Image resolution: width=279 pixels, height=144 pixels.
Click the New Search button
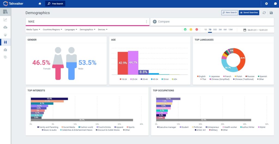click(x=230, y=13)
